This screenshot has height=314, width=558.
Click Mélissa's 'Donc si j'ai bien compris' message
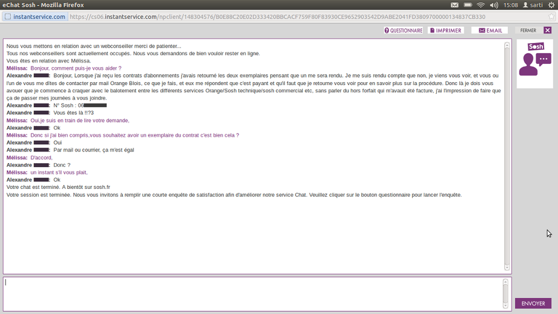135,136
